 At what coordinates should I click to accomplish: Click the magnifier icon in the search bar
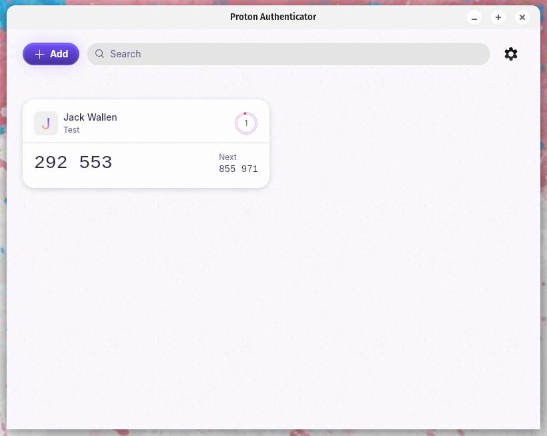[99, 54]
